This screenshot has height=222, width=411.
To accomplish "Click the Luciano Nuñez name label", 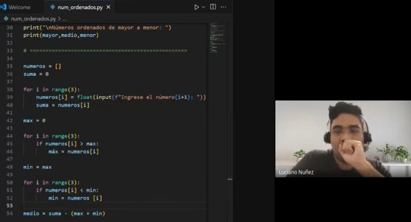I will tap(296, 172).
